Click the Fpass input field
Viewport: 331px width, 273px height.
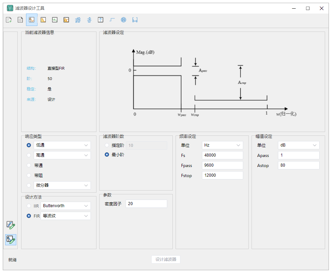coord(222,165)
